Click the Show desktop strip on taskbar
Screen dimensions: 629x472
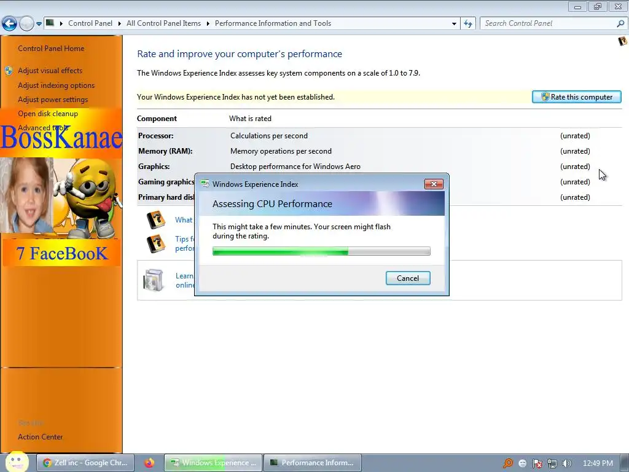click(x=625, y=463)
